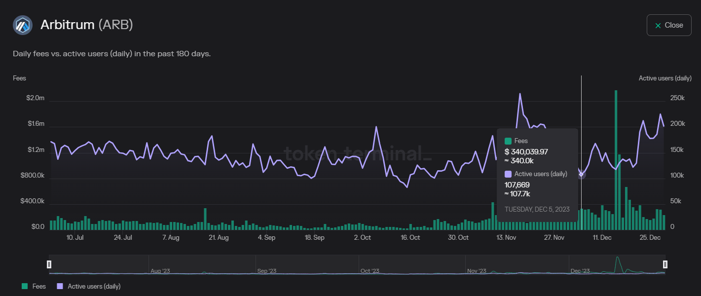Click the '13. Nov' x-axis label

[506, 238]
